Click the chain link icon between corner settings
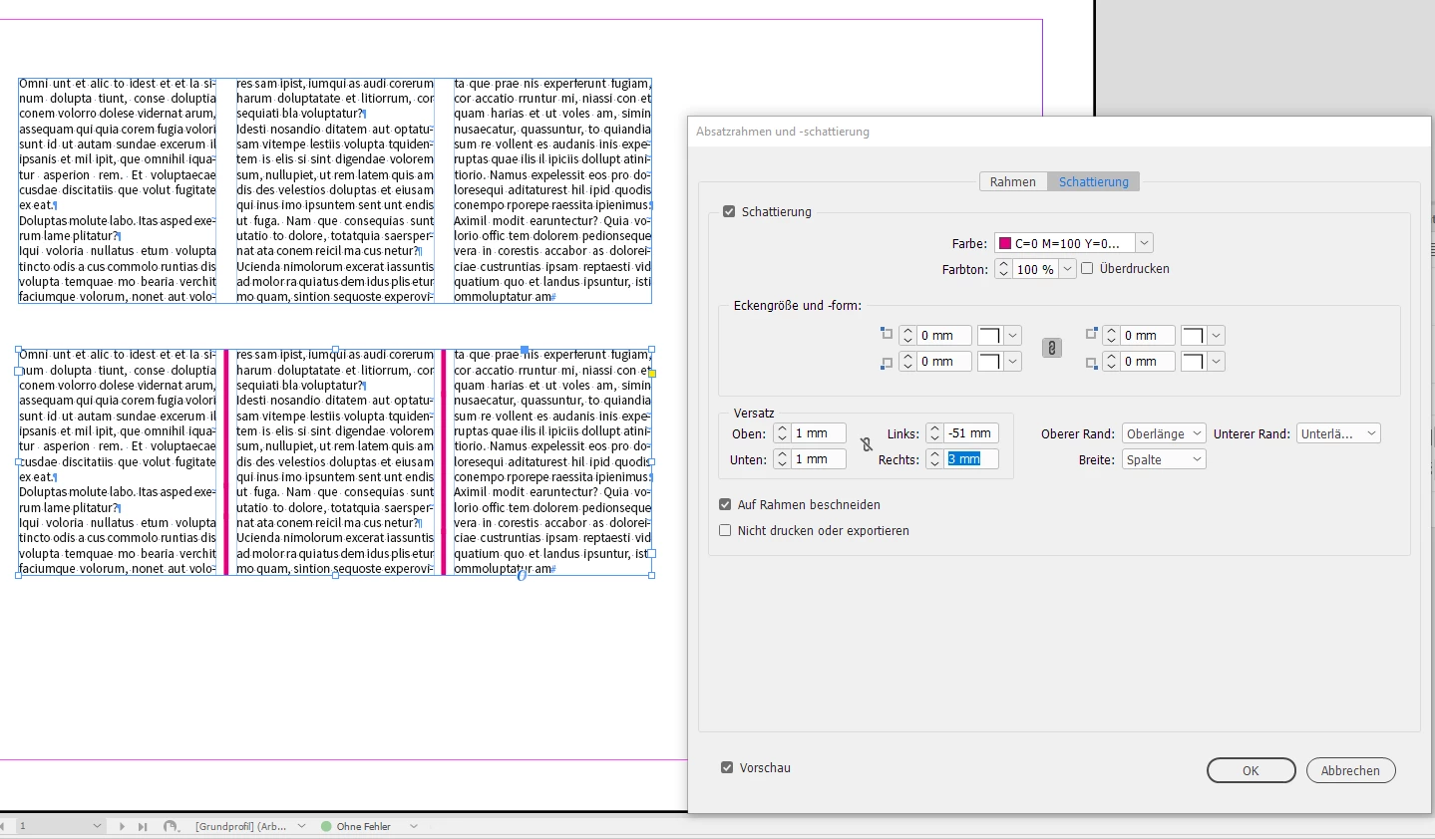This screenshot has width=1435, height=839. click(1052, 348)
